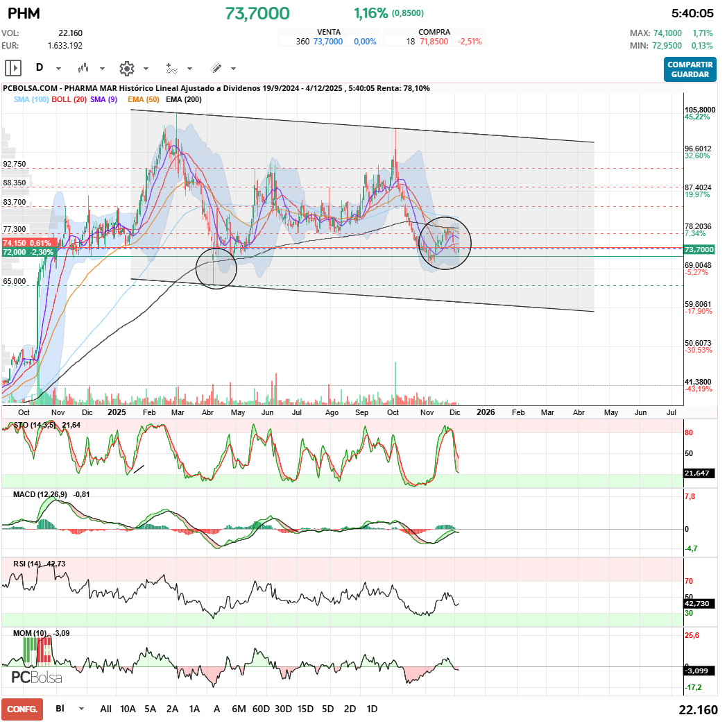Image resolution: width=727 pixels, height=724 pixels.
Task: Click the EMA (50) indicator label
Action: (144, 99)
